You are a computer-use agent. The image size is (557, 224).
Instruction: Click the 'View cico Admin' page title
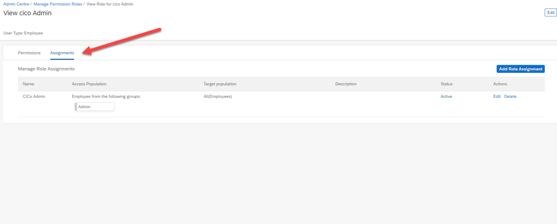pyautogui.click(x=27, y=13)
